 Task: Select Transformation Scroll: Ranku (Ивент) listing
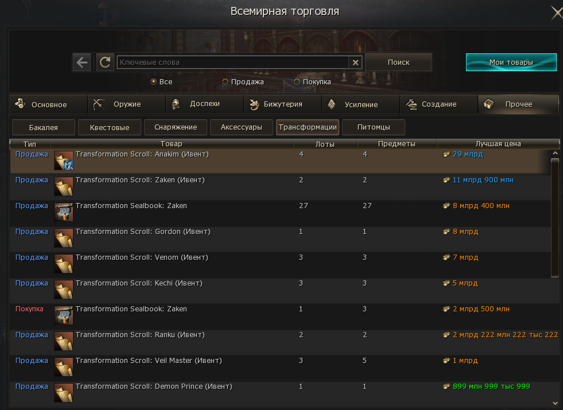point(281,342)
